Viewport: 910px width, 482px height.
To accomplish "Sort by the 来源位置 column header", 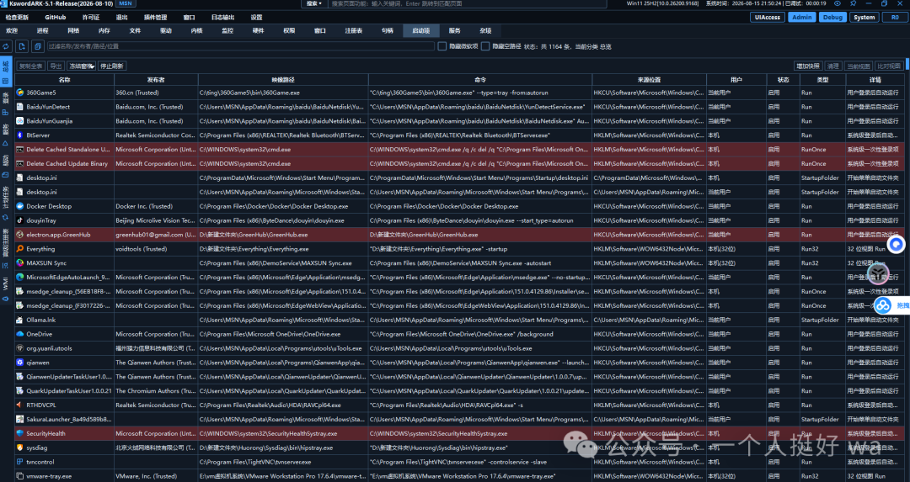I will pyautogui.click(x=649, y=80).
